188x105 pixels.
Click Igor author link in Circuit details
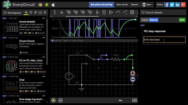click(x=142, y=25)
